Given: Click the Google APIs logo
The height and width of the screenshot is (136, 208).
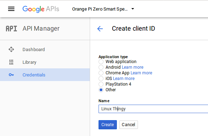Looking at the screenshot, I should coord(41,9).
